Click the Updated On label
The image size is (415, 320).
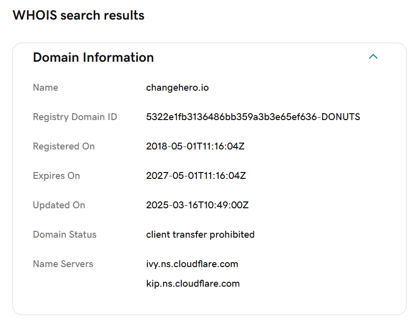[59, 205]
